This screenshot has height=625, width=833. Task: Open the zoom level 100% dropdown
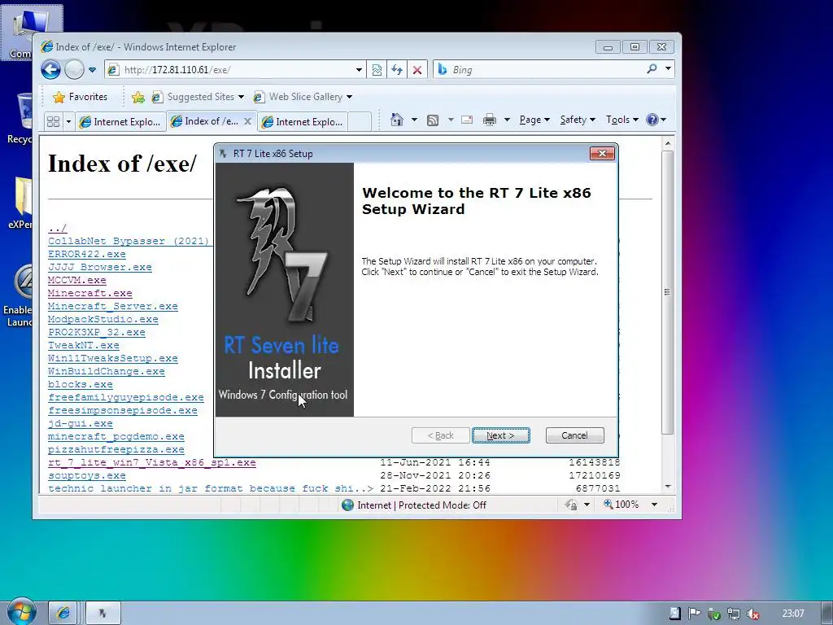[655, 505]
